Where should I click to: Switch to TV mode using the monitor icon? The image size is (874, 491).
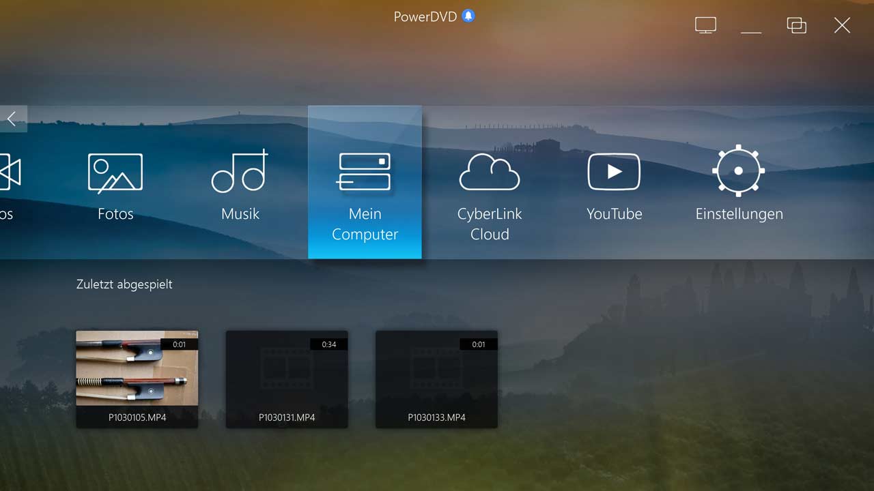[x=705, y=25]
